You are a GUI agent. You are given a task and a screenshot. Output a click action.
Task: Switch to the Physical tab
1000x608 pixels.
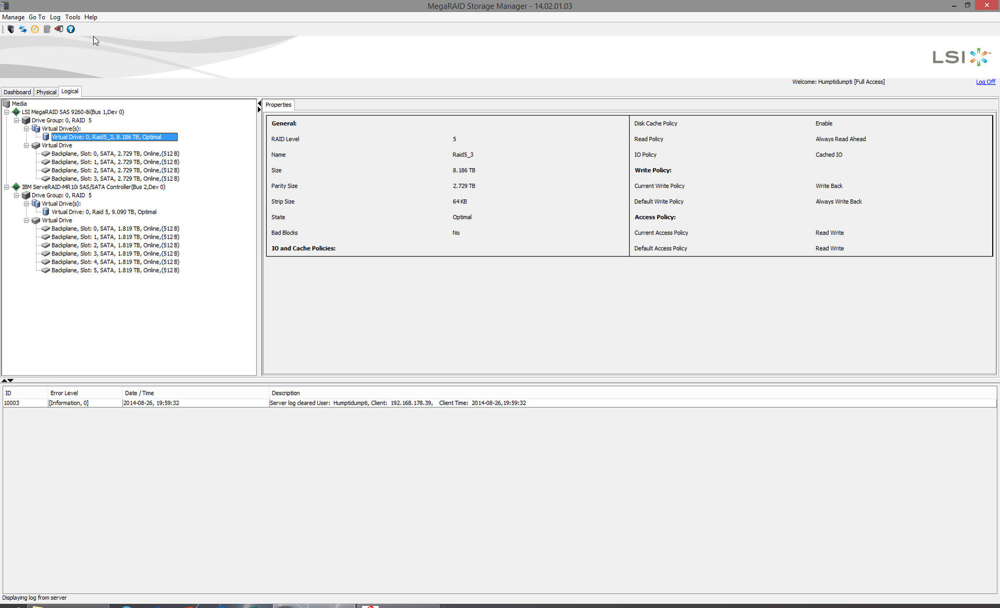[46, 92]
